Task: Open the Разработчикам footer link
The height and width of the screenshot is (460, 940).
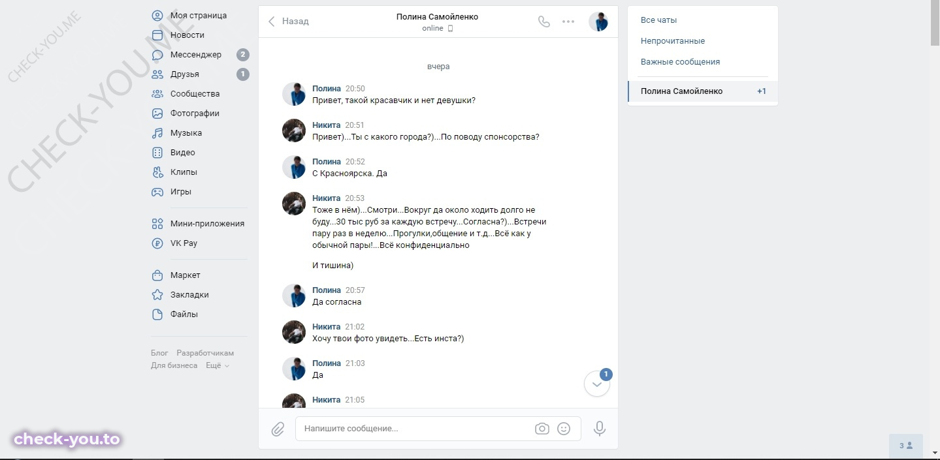Action: pyautogui.click(x=205, y=353)
